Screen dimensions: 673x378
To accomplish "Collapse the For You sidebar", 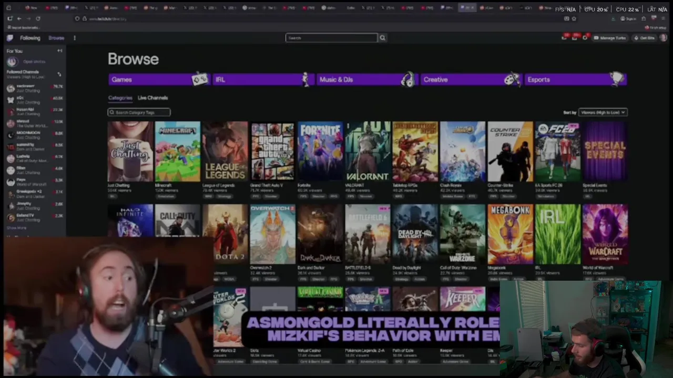I will point(59,51).
